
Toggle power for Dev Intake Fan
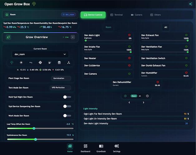129,47
